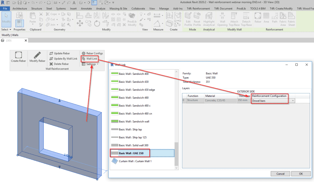
Task: Click the Structure function cell in Layers
Action: click(195, 100)
